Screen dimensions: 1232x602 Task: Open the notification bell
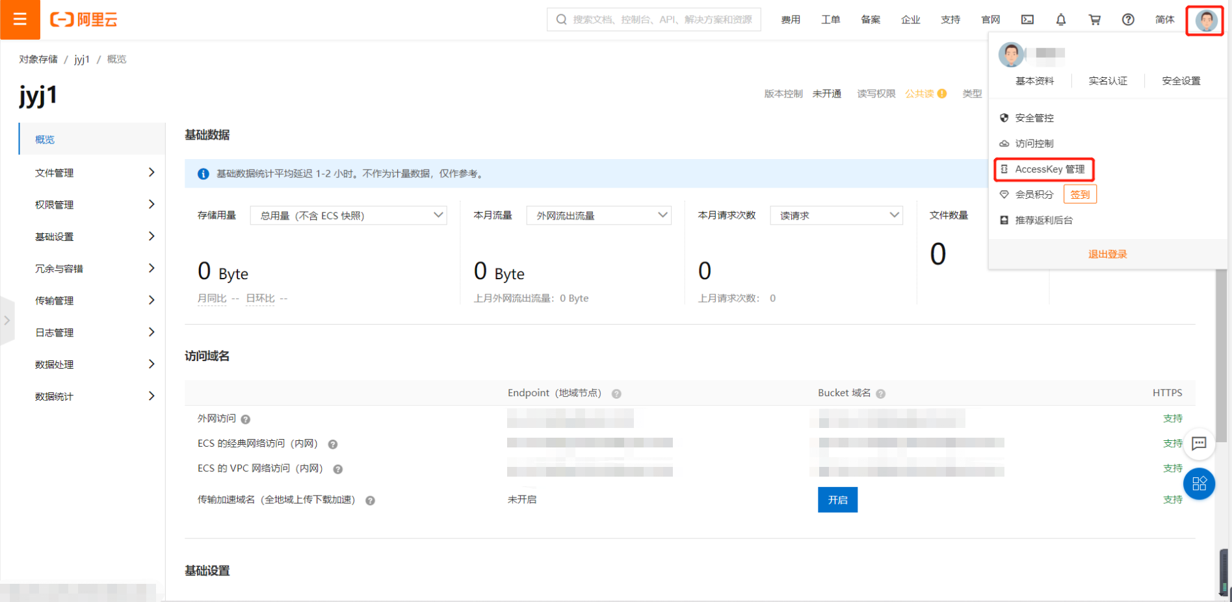pyautogui.click(x=1061, y=19)
